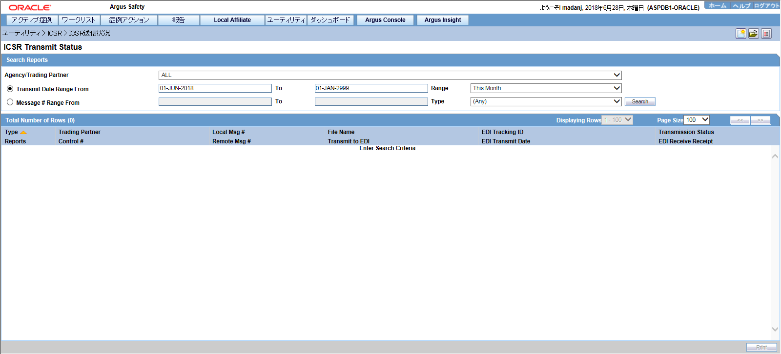
Task: Open the Local Affiliate menu
Action: point(232,20)
